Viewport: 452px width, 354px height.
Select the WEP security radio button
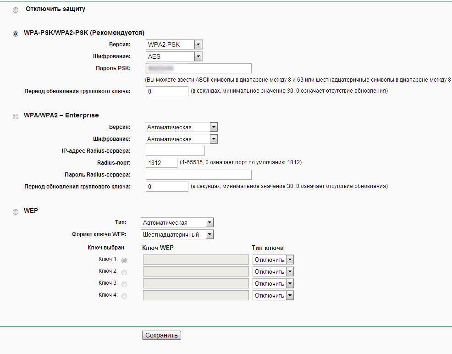click(16, 211)
